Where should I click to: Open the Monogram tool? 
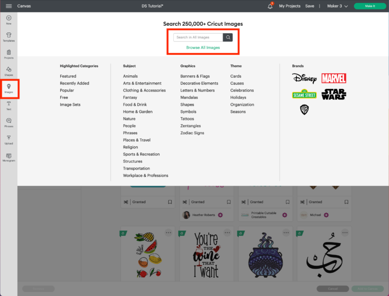(9, 157)
